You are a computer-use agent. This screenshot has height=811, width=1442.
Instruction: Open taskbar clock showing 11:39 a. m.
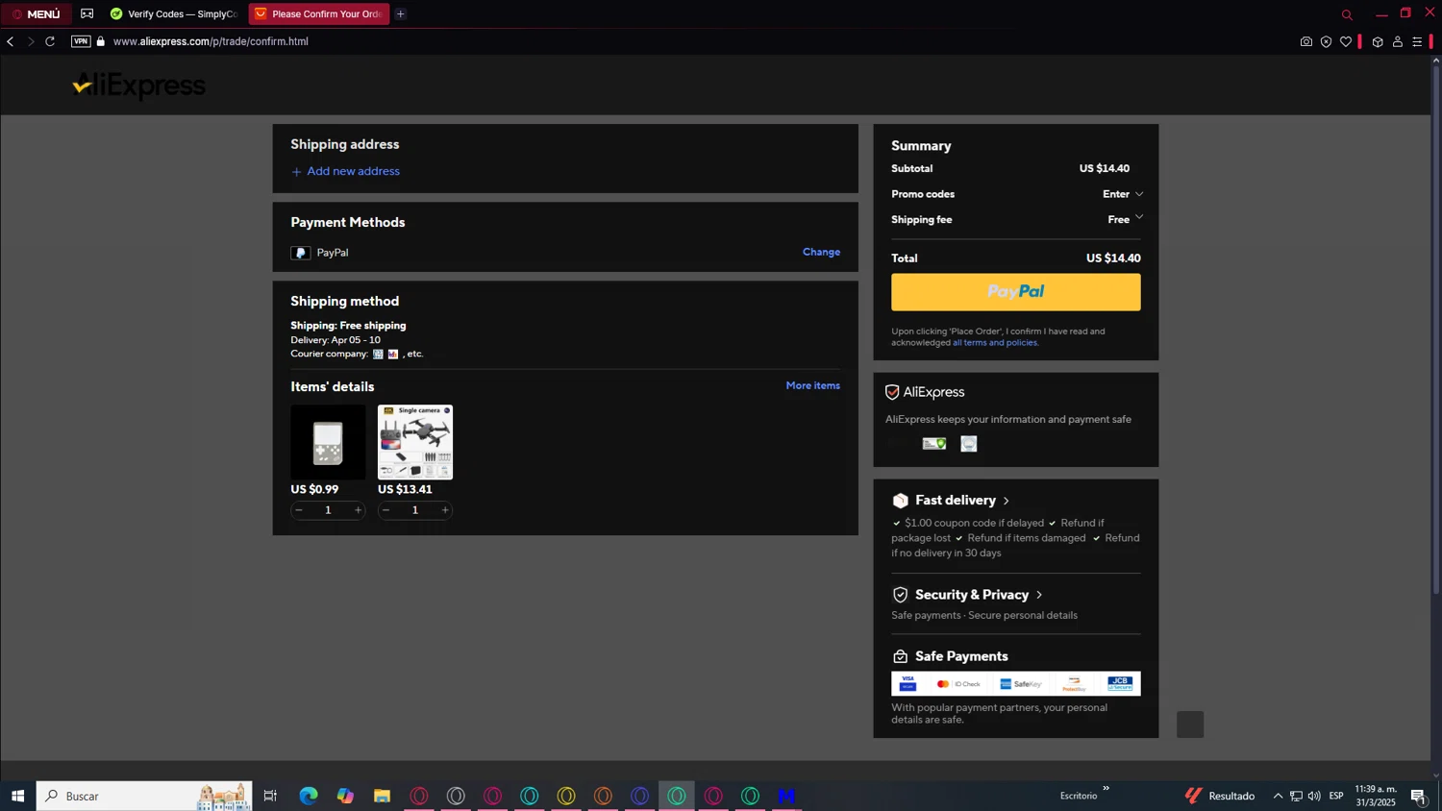(x=1376, y=796)
